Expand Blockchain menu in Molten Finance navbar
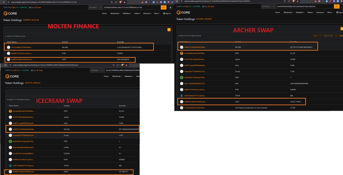The width and height of the screenshot is (343, 175). tap(115, 13)
